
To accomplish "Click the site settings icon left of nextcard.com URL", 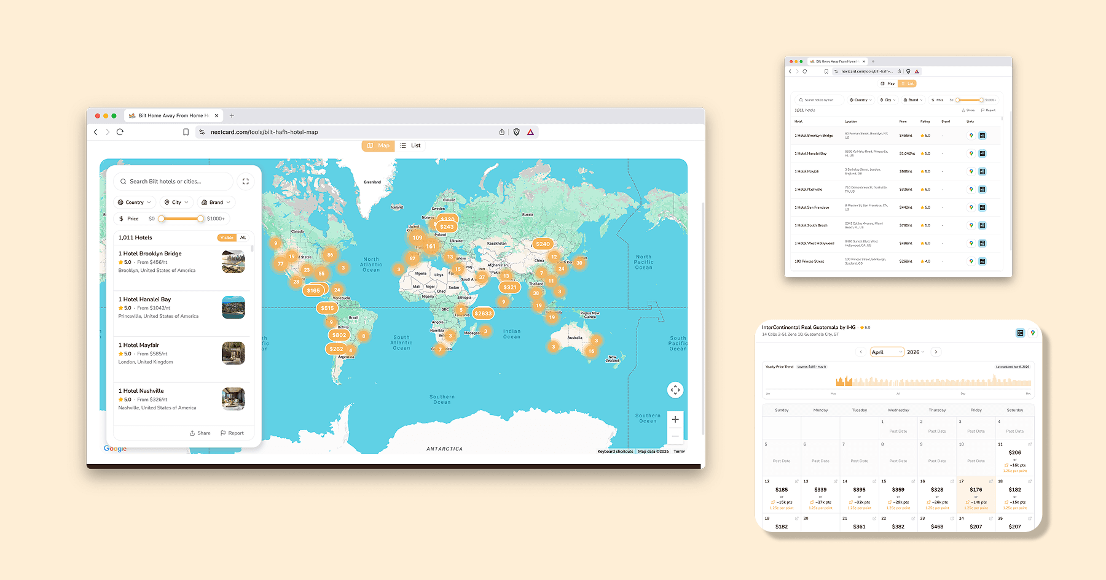I will [x=202, y=132].
